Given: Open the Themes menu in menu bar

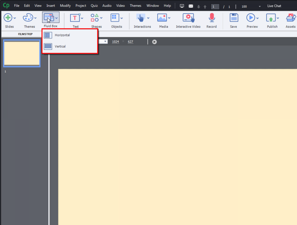Looking at the screenshot, I should click(135, 6).
